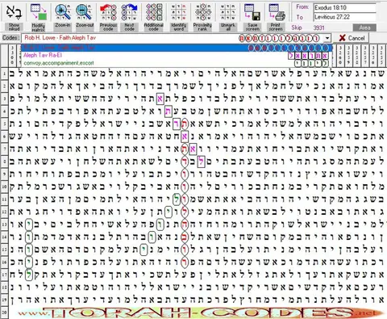Click the red-circled letter in row 16
The image size is (387, 319).
pyautogui.click(x=185, y=262)
